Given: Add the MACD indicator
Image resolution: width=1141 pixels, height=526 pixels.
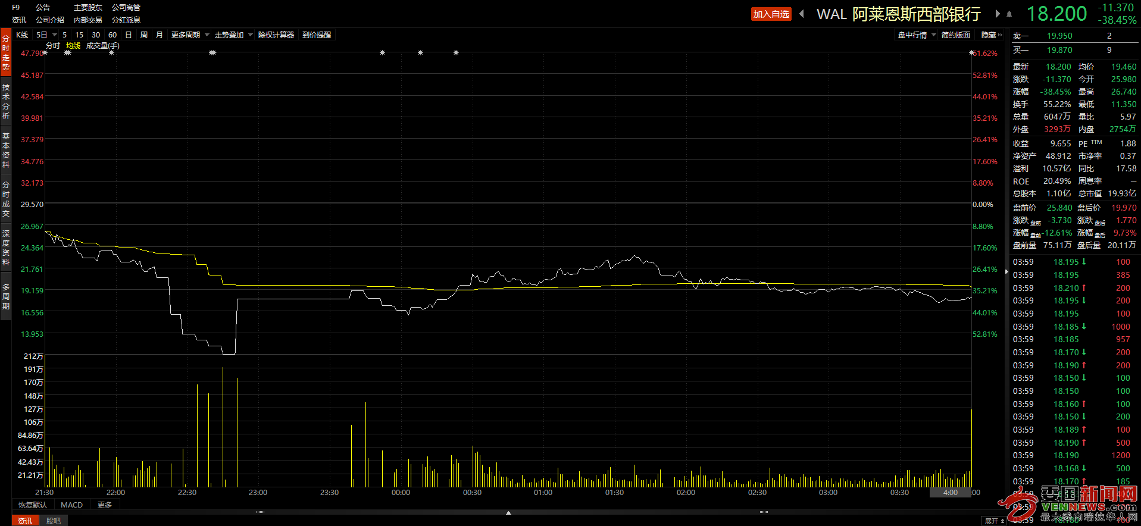Looking at the screenshot, I should coord(71,505).
